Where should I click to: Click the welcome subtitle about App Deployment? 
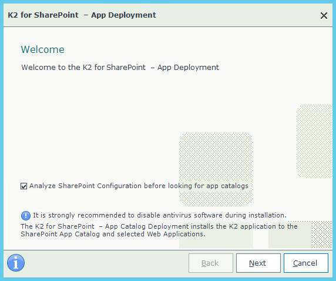[120, 68]
